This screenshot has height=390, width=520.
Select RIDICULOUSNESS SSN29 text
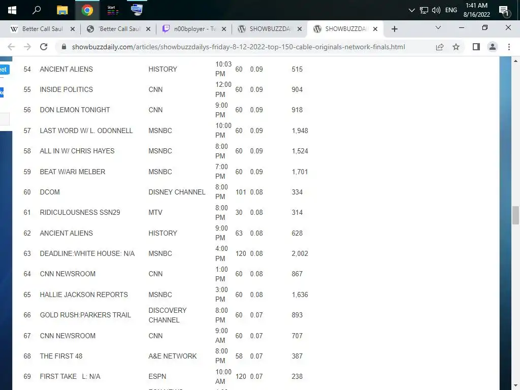coord(80,212)
